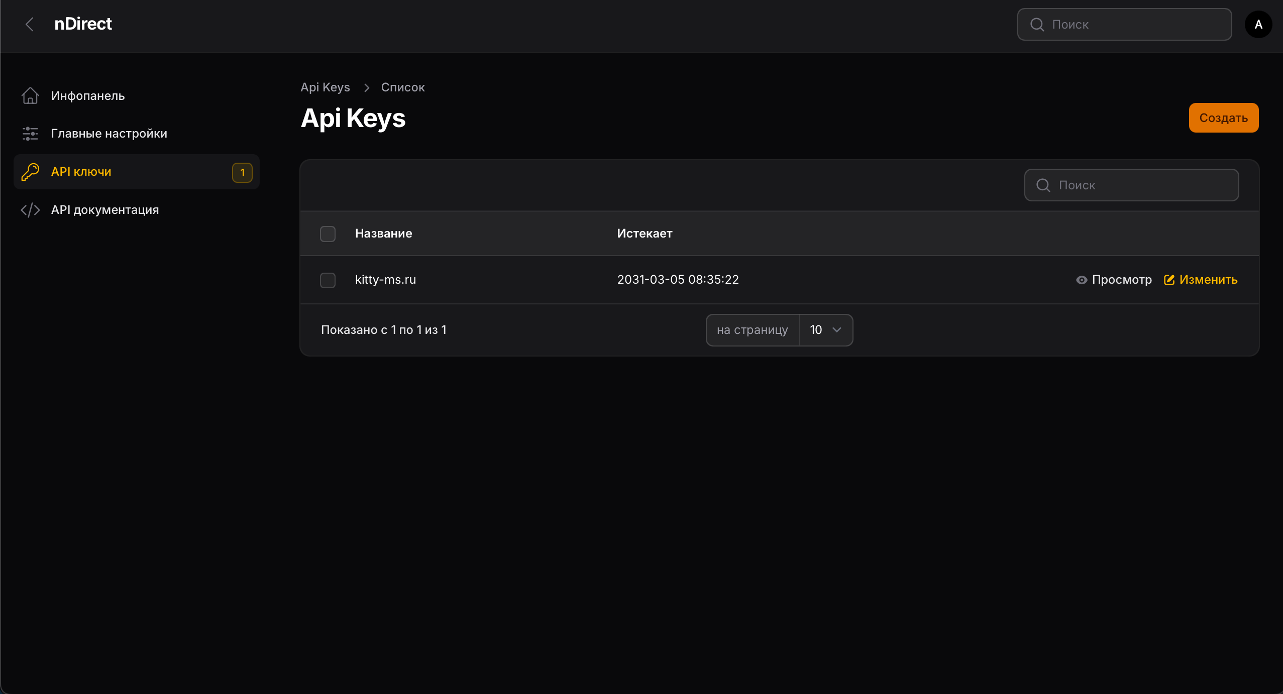Click the sliders icon for Главные настройки

30,134
